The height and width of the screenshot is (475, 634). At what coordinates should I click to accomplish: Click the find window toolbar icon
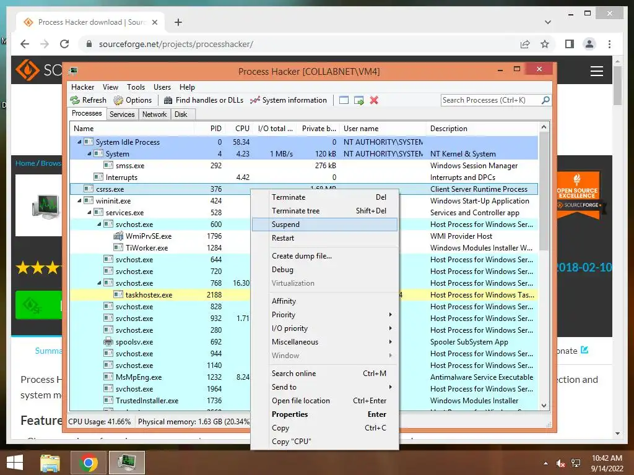344,100
